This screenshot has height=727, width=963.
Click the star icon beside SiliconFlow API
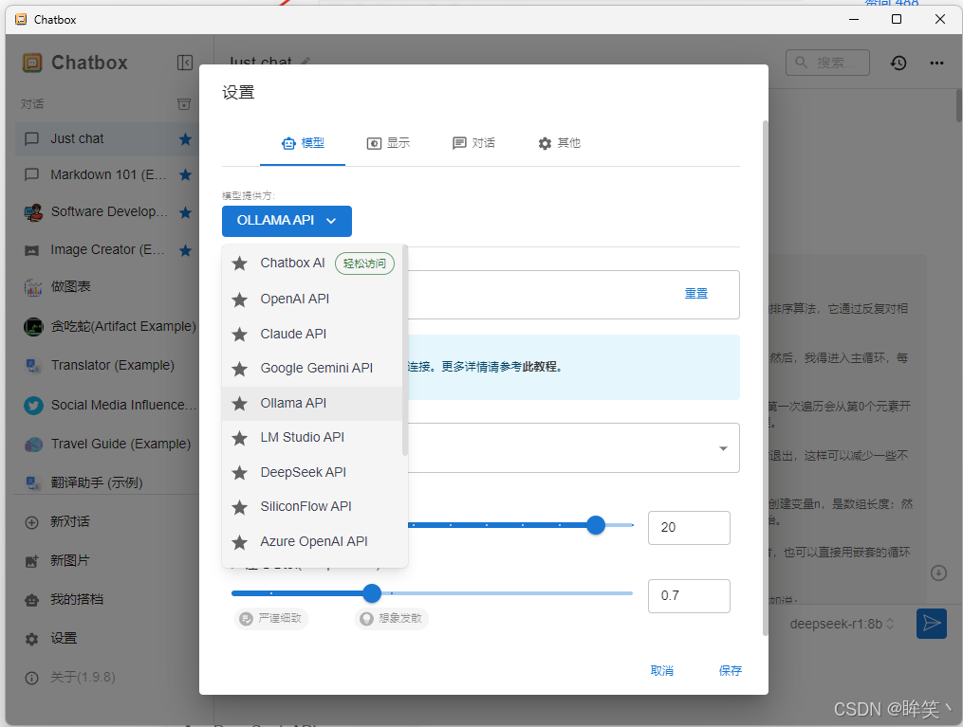point(239,507)
